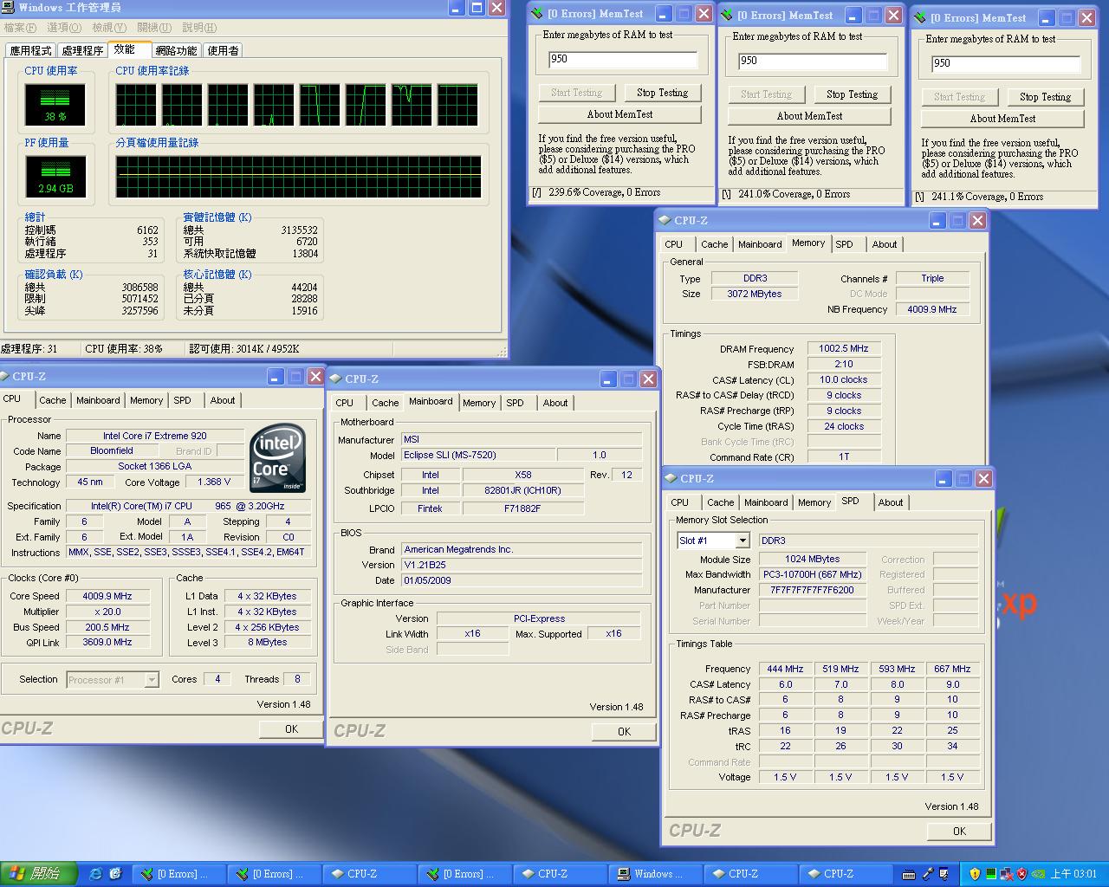Open the 檔案(F) menu in Task Manager

coord(19,28)
